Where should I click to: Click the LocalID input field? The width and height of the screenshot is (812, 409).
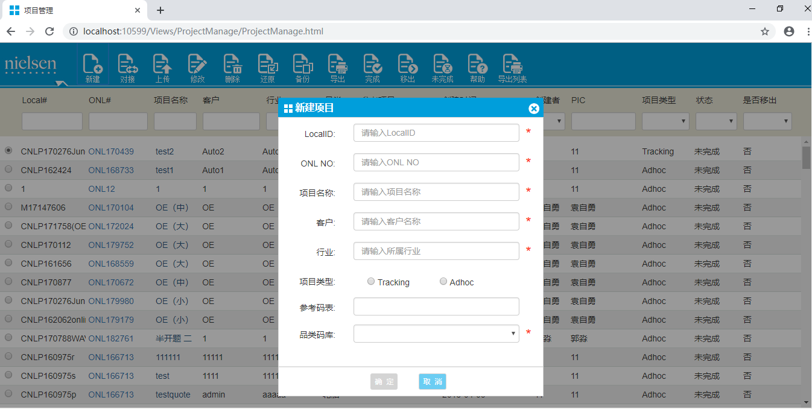tap(436, 133)
